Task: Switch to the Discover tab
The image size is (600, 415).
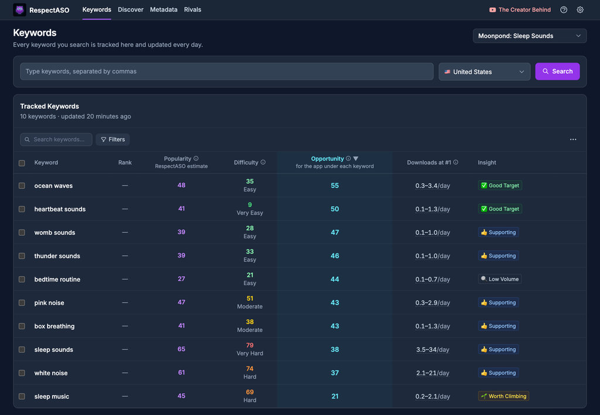Action: [x=131, y=9]
